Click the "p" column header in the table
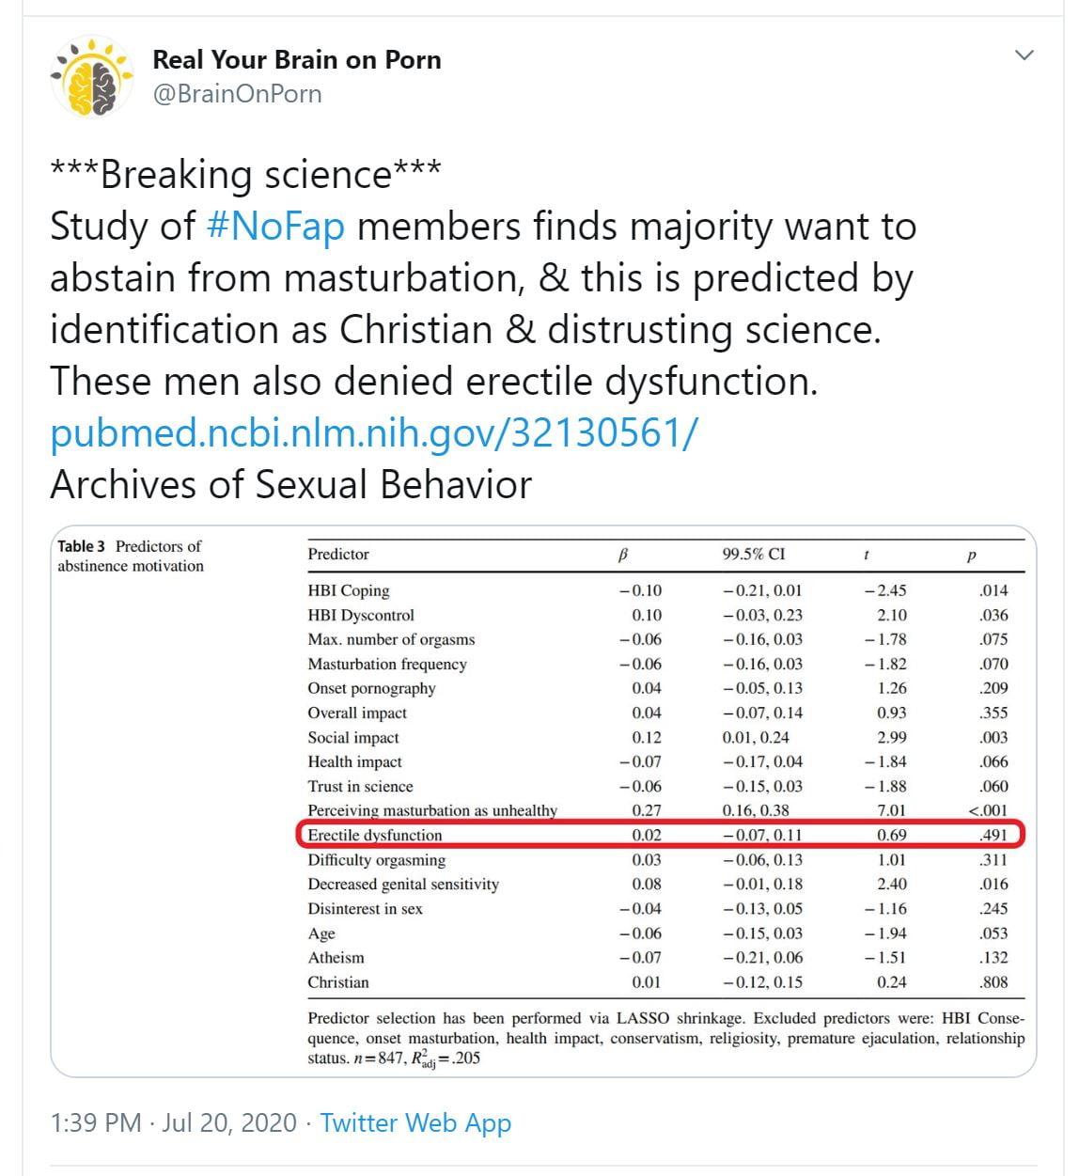Image resolution: width=1079 pixels, height=1176 pixels. tap(971, 555)
